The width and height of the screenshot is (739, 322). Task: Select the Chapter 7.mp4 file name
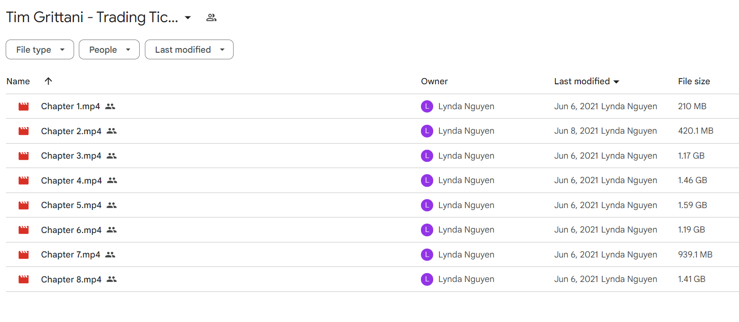click(x=71, y=255)
